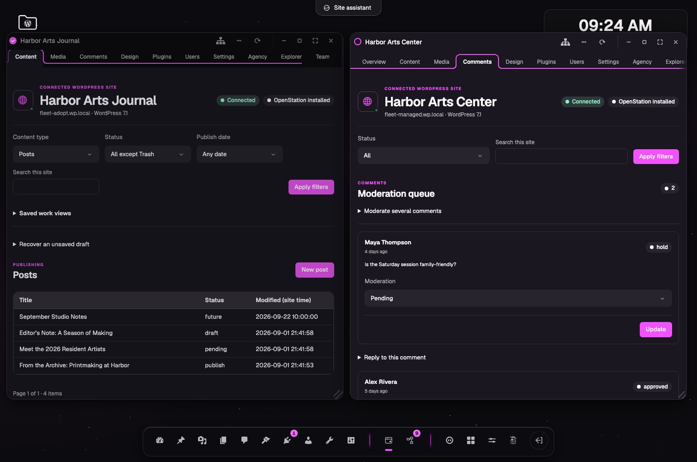Click the users person icon in the dock
The width and height of the screenshot is (697, 462).
pyautogui.click(x=308, y=440)
